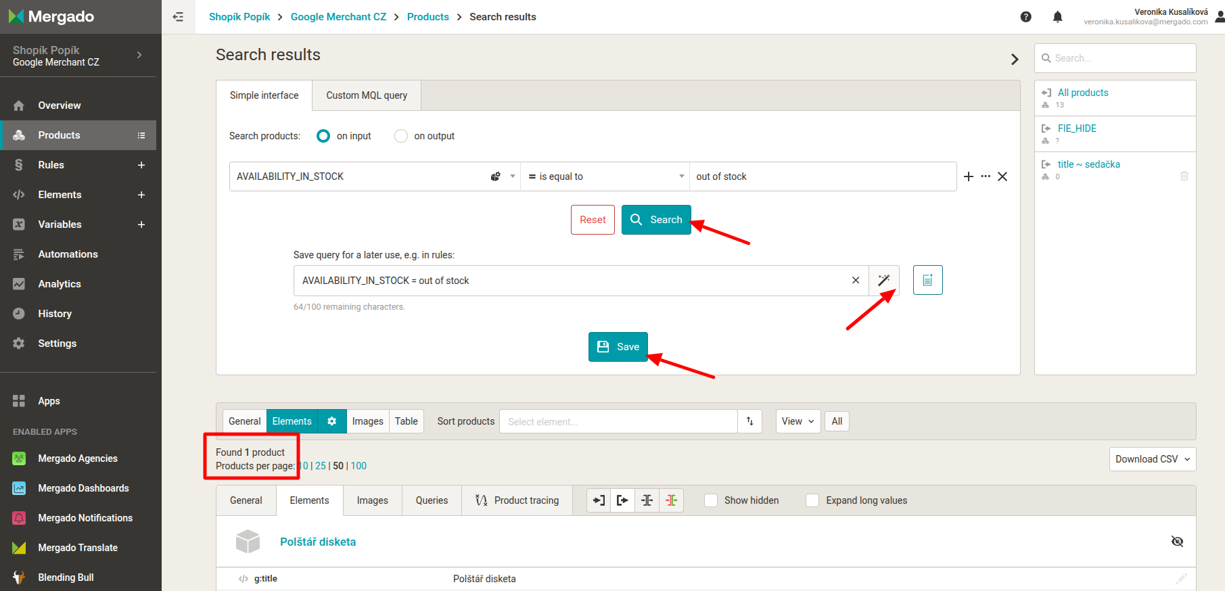The height and width of the screenshot is (591, 1225).
Task: Enable Expand long values checkbox
Action: pos(812,500)
